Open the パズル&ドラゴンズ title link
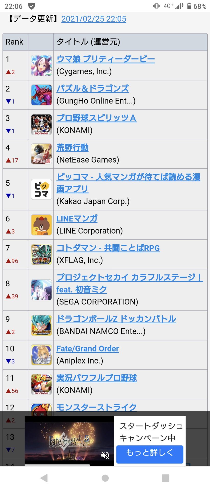Viewport: 210px width, 490px height. (x=92, y=89)
